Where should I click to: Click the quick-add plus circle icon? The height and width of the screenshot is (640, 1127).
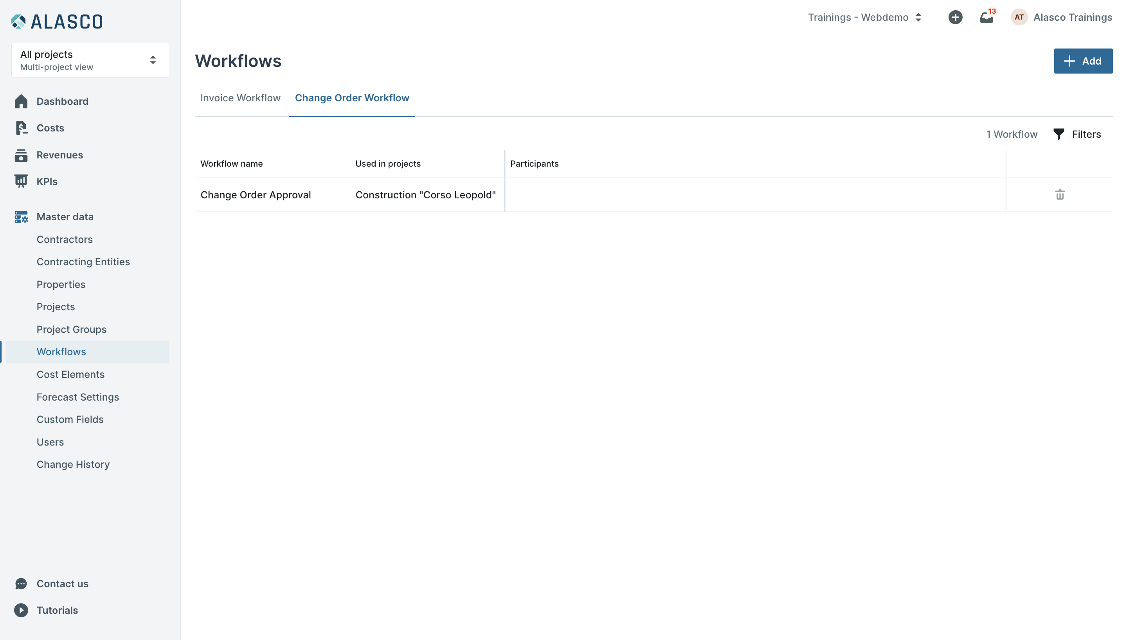pyautogui.click(x=955, y=17)
